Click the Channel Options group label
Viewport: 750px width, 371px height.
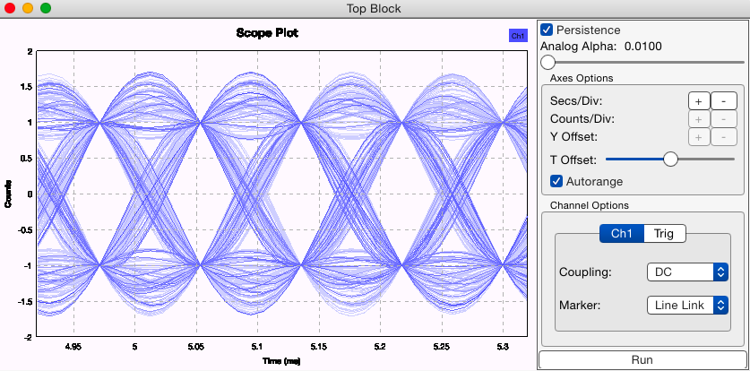pos(590,205)
